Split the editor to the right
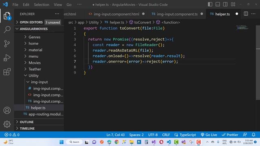 (246, 14)
